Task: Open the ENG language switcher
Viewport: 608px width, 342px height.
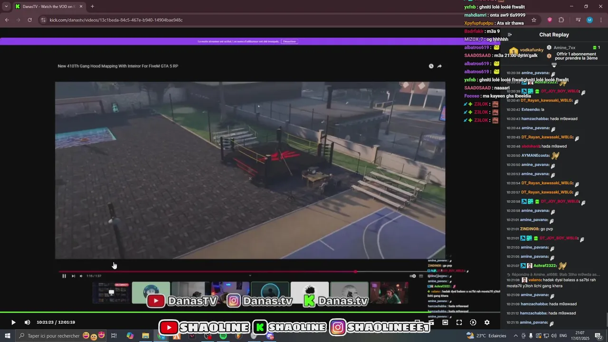Action: point(563,336)
